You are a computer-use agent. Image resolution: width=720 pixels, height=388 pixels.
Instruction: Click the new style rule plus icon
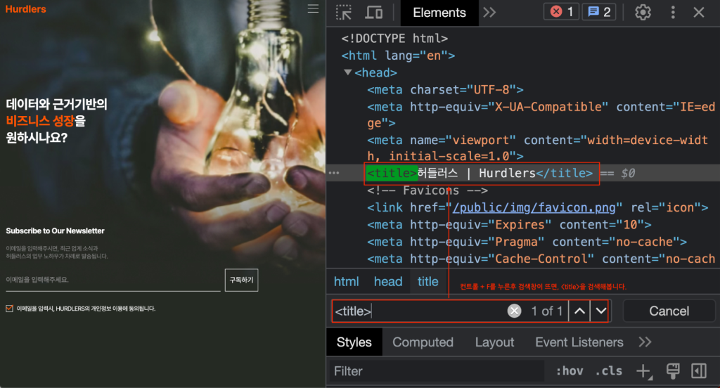(645, 371)
